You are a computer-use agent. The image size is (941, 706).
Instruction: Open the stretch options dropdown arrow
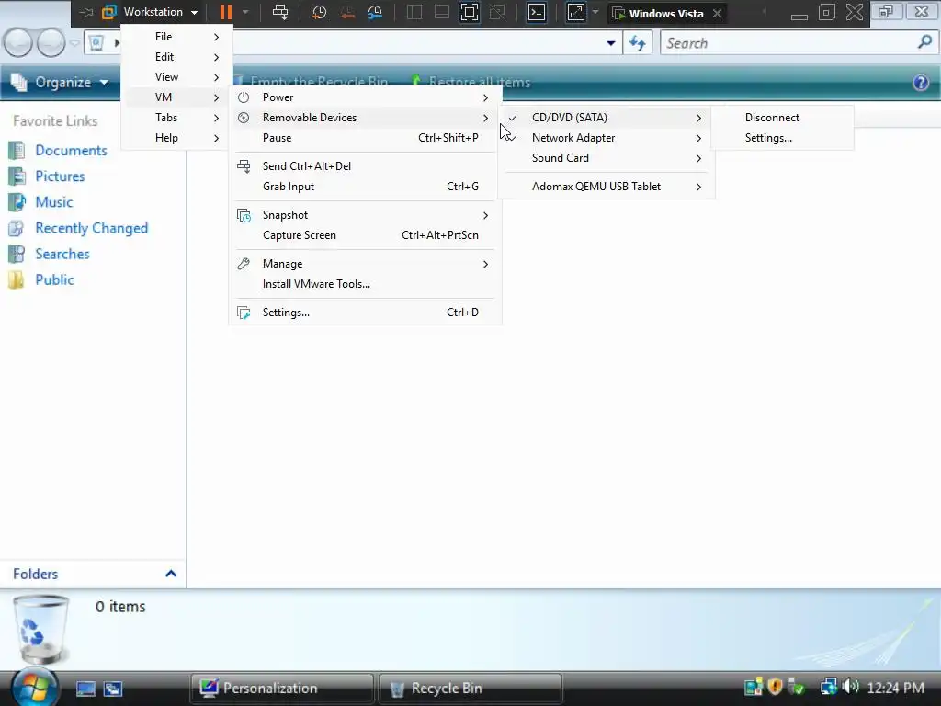[x=595, y=12]
